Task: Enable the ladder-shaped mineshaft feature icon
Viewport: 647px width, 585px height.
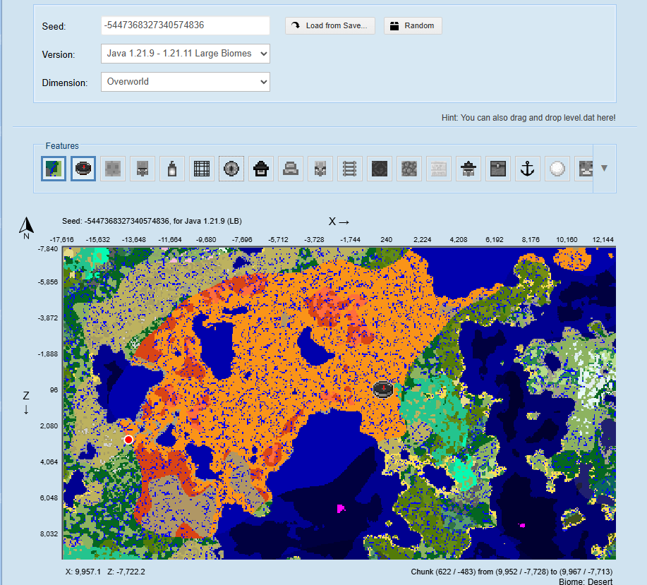Action: point(350,169)
